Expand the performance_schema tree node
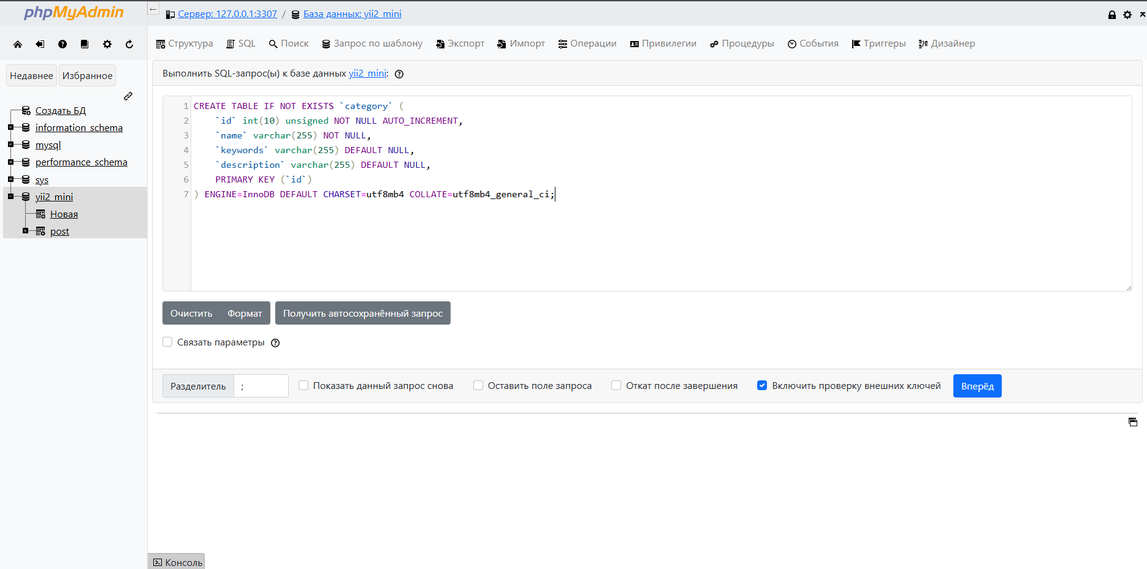 (x=10, y=162)
